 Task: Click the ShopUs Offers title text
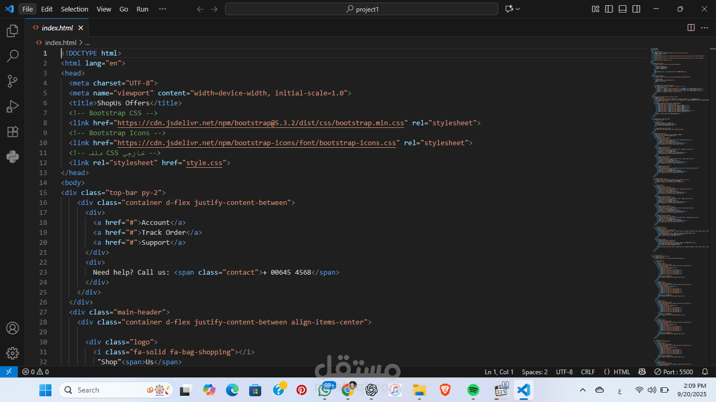(123, 103)
